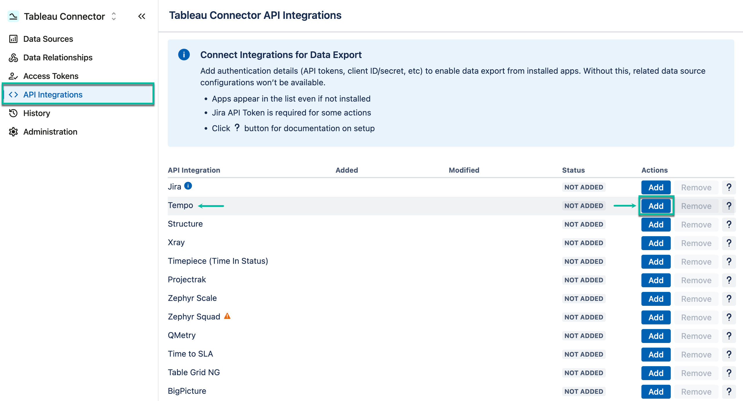Expand the Tableau Connector name selector
The width and height of the screenshot is (743, 401).
(113, 17)
